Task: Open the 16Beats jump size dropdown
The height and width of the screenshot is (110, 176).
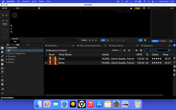Action: click(5, 25)
